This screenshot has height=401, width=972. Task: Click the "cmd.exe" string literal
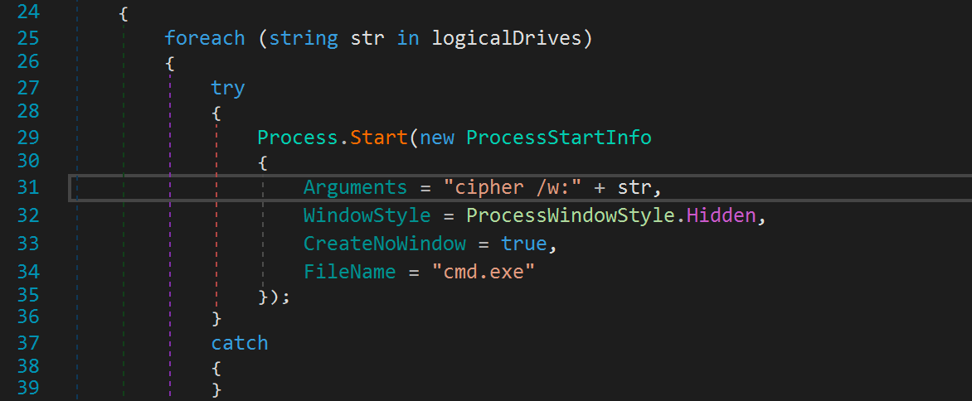pyautogui.click(x=483, y=271)
